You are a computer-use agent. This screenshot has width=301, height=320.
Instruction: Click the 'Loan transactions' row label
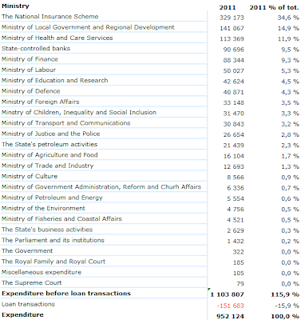pos(28,304)
